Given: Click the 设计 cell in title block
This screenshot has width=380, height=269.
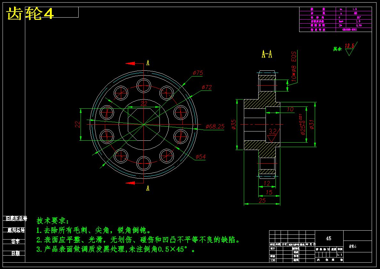Looking at the screenshot, I should coord(273,249).
